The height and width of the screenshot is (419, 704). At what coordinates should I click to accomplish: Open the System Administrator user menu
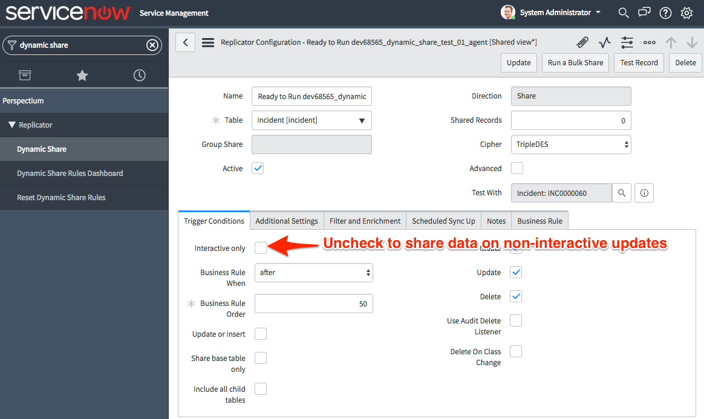coord(560,13)
